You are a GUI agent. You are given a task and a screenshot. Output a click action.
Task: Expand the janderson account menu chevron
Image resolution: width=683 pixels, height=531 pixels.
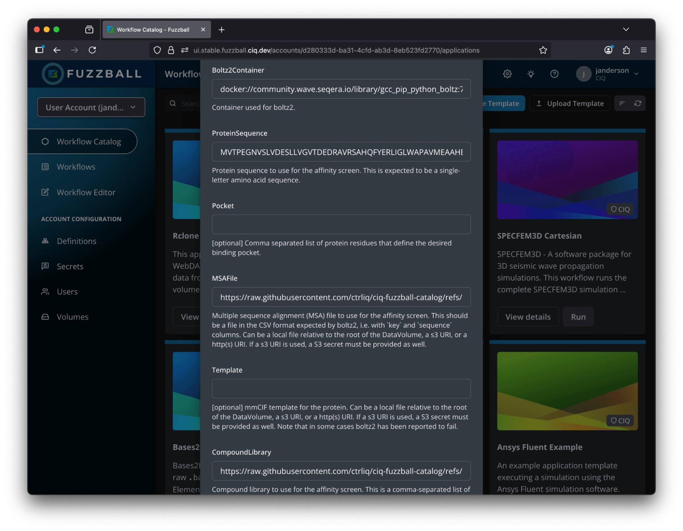pos(636,74)
